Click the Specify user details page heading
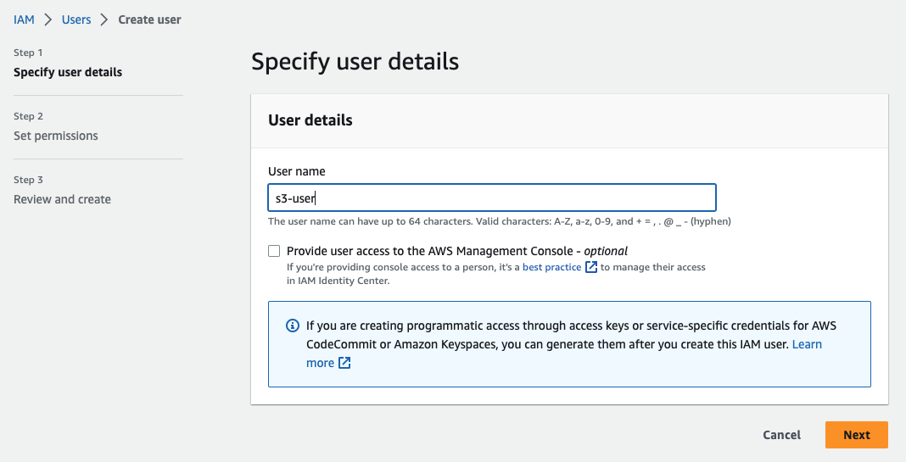Image resolution: width=906 pixels, height=462 pixels. point(355,62)
